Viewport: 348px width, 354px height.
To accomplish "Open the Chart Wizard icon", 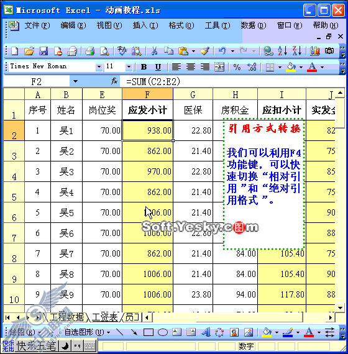I will point(315,51).
